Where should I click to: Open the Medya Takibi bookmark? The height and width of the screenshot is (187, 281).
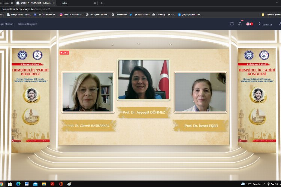[19, 15]
